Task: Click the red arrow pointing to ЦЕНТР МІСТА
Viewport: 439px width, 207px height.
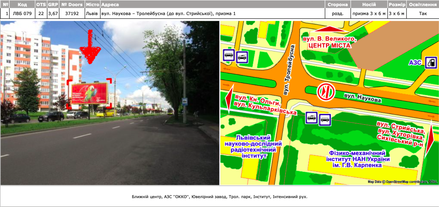Action: (x=328, y=29)
